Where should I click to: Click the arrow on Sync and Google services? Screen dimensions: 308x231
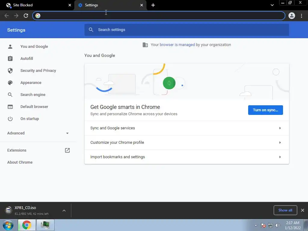pyautogui.click(x=280, y=128)
